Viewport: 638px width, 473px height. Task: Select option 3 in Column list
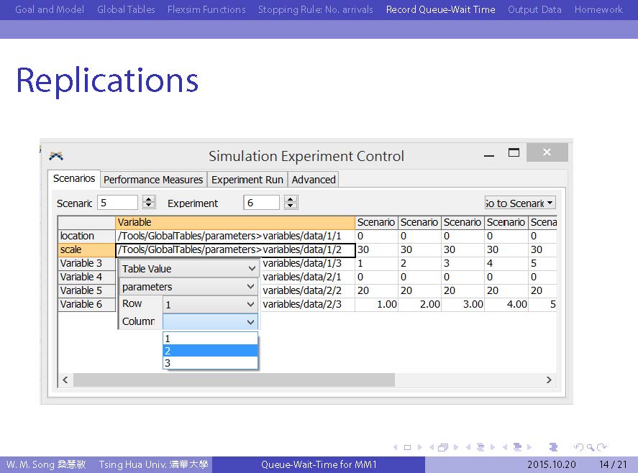coord(209,363)
